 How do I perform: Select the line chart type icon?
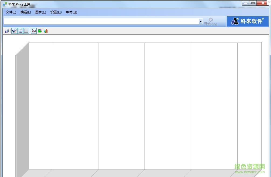tap(34, 31)
